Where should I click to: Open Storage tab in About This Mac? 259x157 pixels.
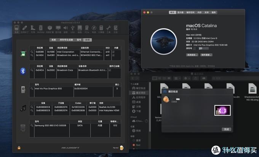190,13
